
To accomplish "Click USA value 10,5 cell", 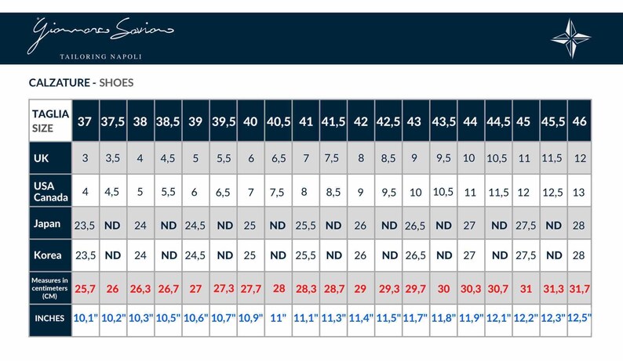I will 443,192.
